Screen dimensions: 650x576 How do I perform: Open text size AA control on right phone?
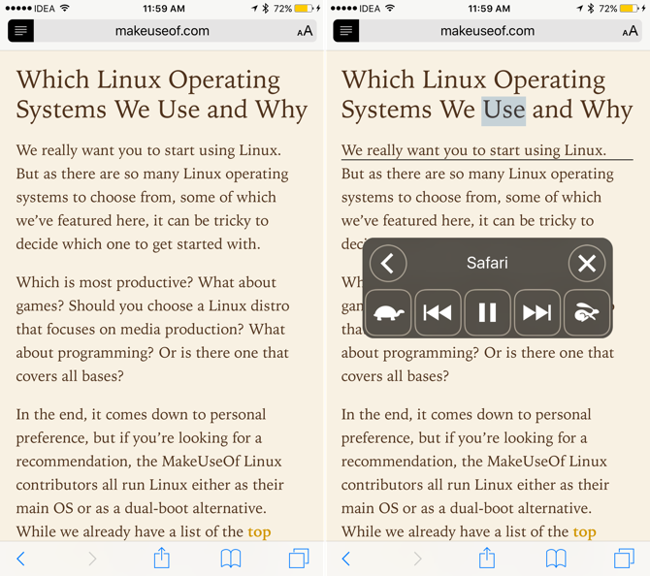[x=630, y=31]
